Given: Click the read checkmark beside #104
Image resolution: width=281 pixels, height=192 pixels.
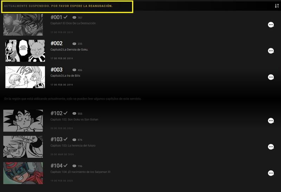Looking at the screenshot, I should [65, 165].
